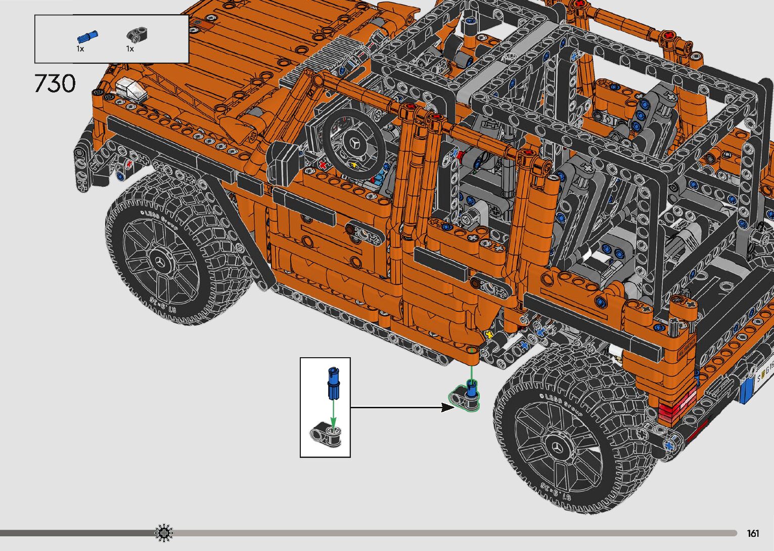This screenshot has height=551, width=774.
Task: Click the black side mirror
Action: point(285,162)
